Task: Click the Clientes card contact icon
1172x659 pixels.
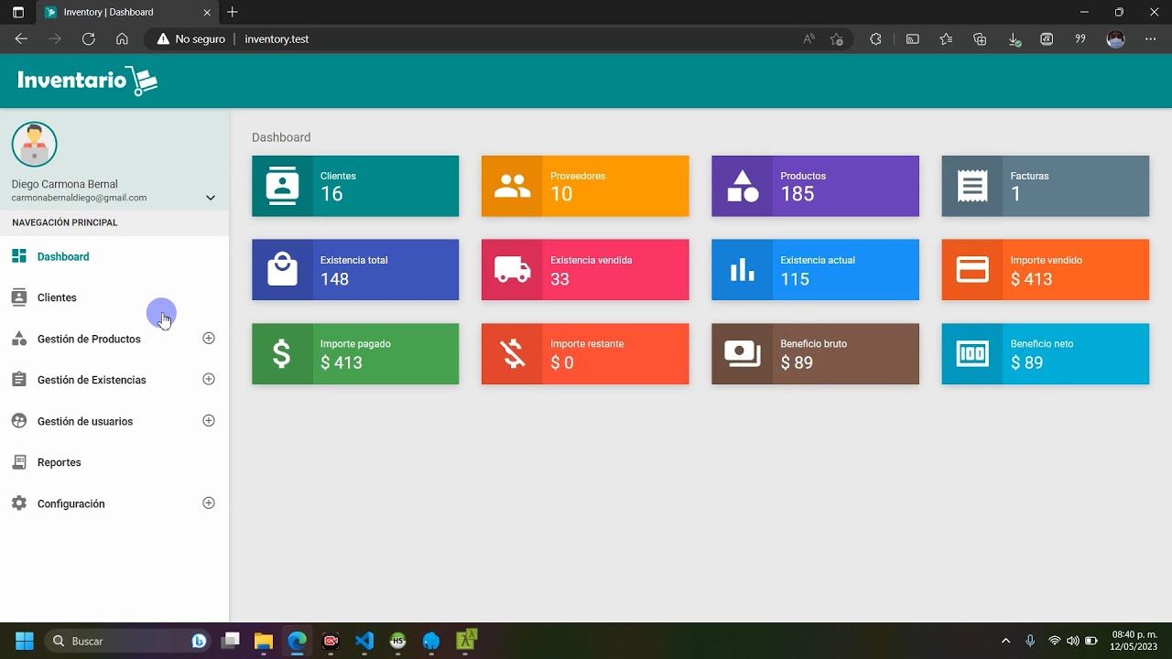Action: (282, 186)
